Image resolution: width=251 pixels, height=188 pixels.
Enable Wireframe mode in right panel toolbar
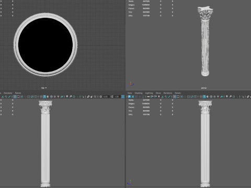[x=201, y=97]
